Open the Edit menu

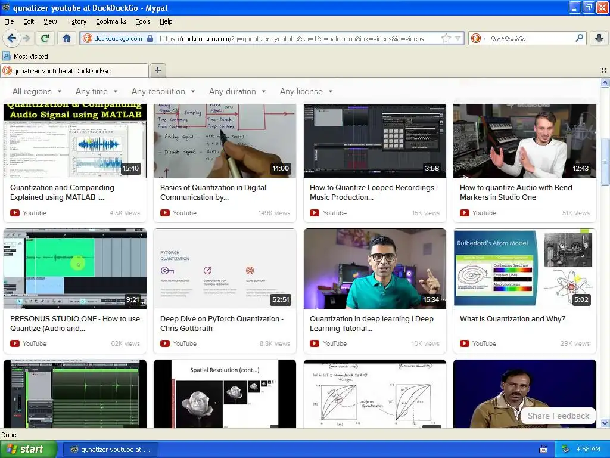pyautogui.click(x=29, y=21)
